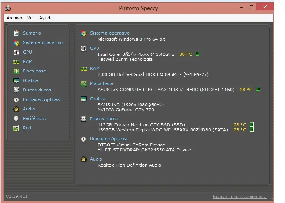Click the CPU chip icon in summary panel
The image size is (285, 203).
coord(84,49)
